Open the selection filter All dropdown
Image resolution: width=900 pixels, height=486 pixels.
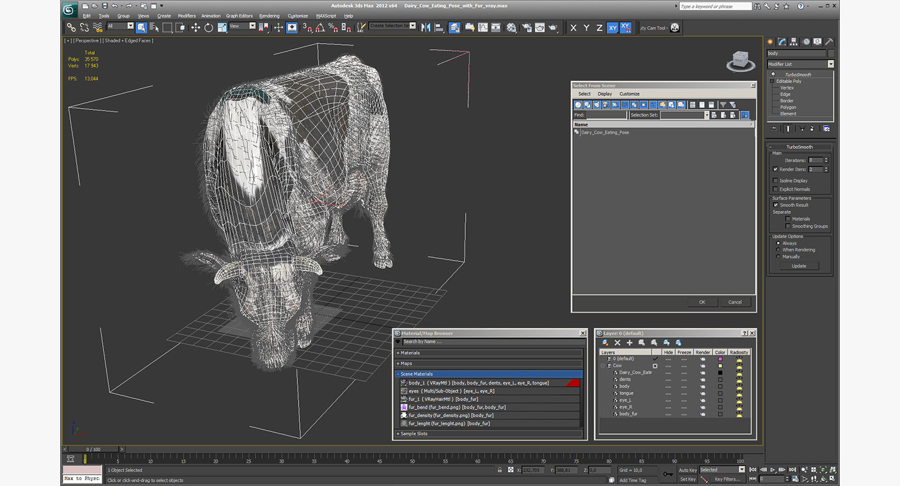[120, 26]
